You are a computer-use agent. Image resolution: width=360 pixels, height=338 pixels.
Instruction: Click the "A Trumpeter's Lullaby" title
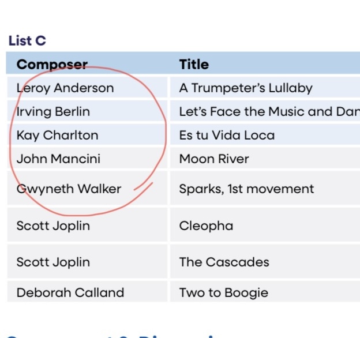point(246,88)
